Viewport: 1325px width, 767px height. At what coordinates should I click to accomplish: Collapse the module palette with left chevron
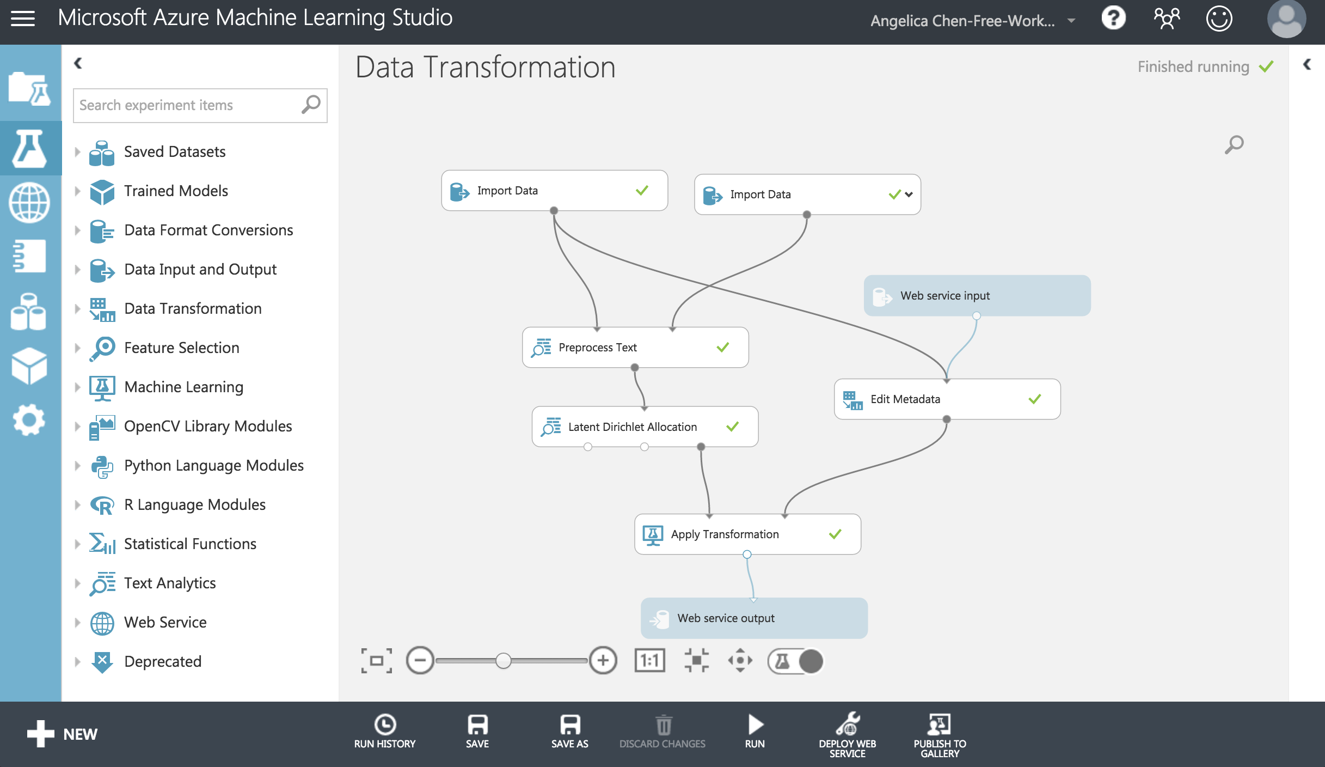click(78, 63)
